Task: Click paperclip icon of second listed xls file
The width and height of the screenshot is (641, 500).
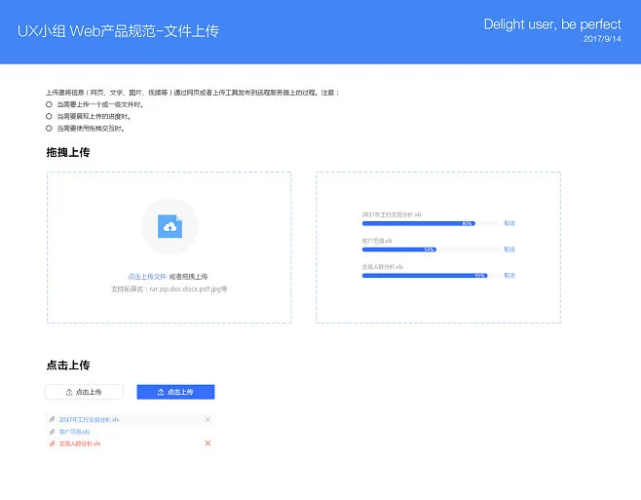Action: click(x=52, y=432)
